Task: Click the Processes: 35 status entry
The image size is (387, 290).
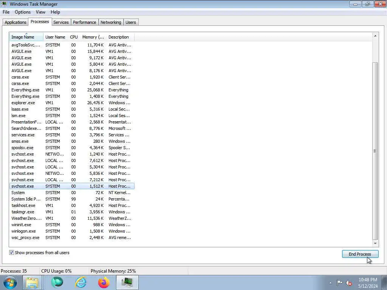Action: pyautogui.click(x=14, y=271)
